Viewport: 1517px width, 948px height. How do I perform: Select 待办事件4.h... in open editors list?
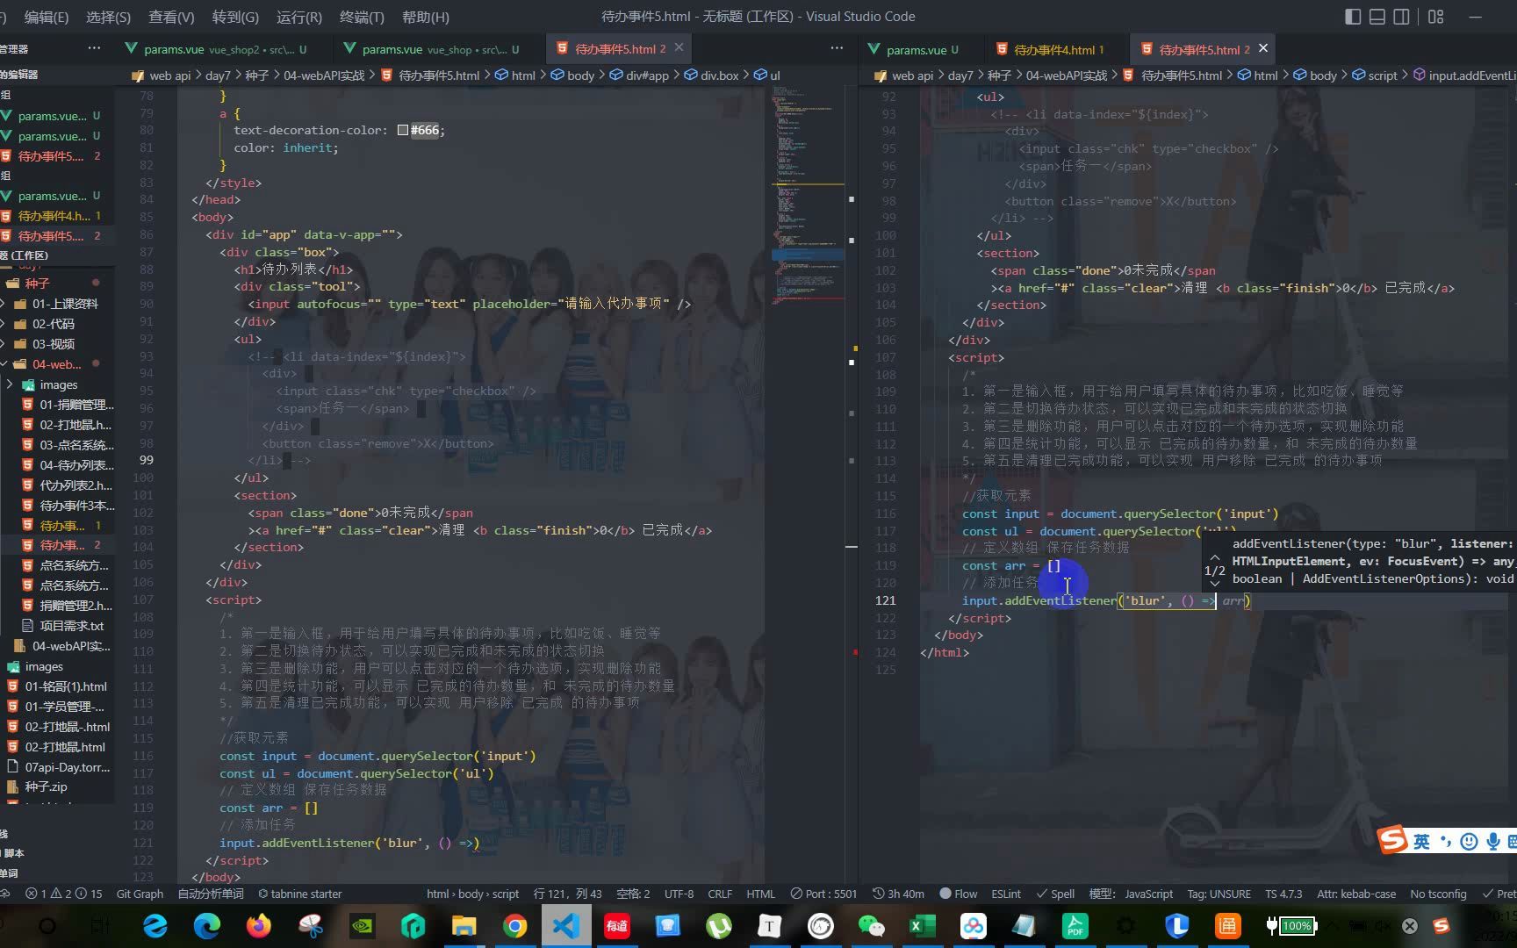54,215
